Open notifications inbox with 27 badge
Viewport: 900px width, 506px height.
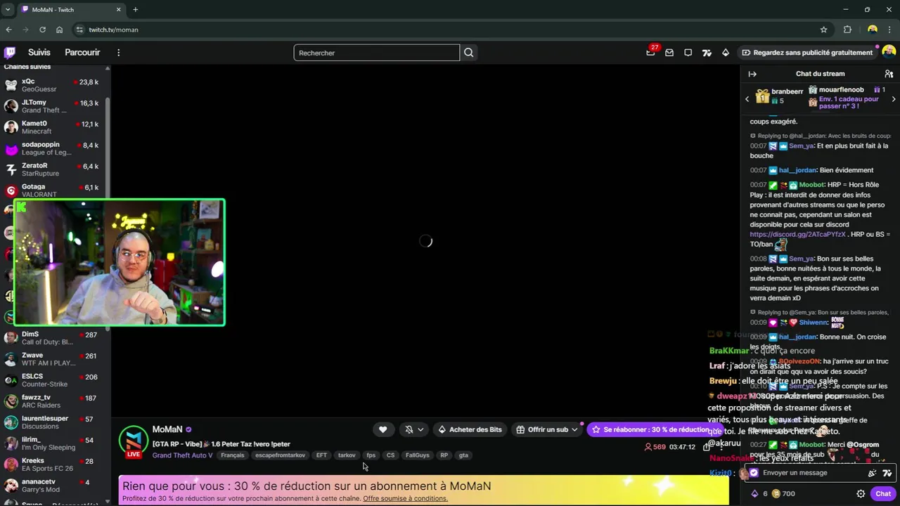tap(651, 53)
